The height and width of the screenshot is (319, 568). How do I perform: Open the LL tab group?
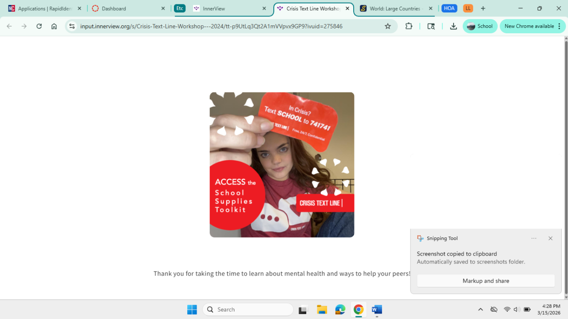(x=468, y=8)
